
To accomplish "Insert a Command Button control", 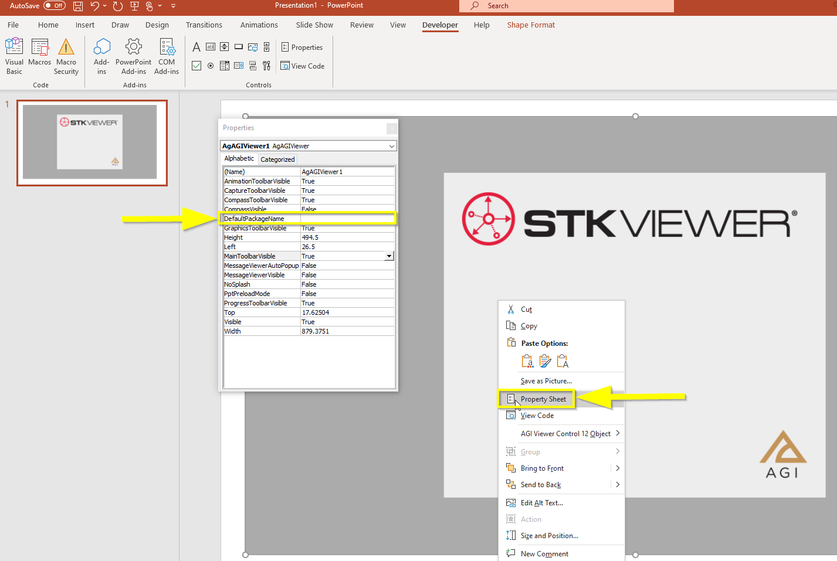I will (x=239, y=47).
